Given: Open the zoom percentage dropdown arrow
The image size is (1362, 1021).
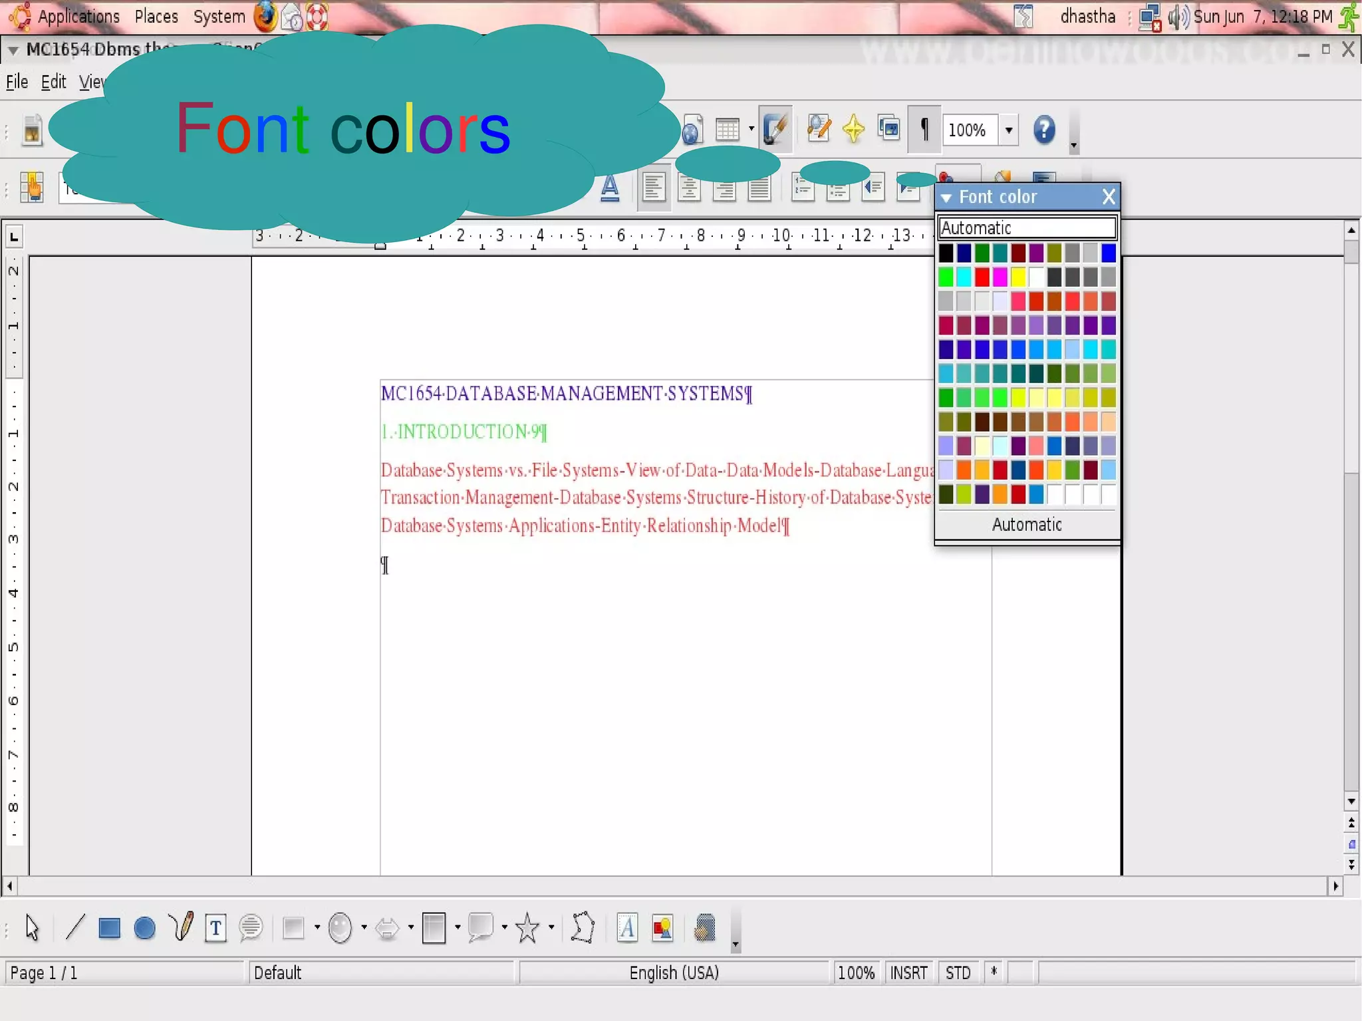Looking at the screenshot, I should [1009, 130].
